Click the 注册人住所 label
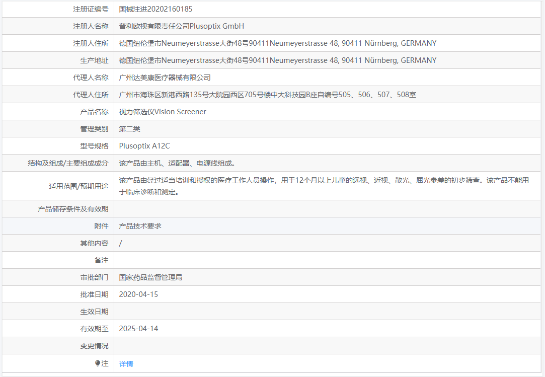Image resolution: width=545 pixels, height=377 pixels. [91, 43]
